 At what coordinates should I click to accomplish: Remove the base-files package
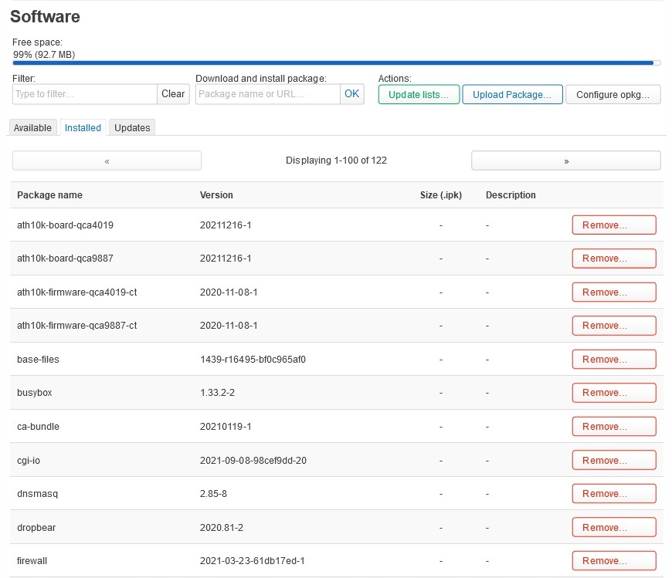coord(613,360)
